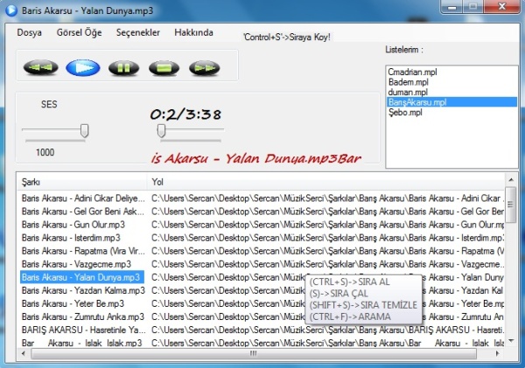Click horizontal scrollbar right arrow
Image resolution: width=525 pixels, height=368 pixels.
(x=497, y=353)
